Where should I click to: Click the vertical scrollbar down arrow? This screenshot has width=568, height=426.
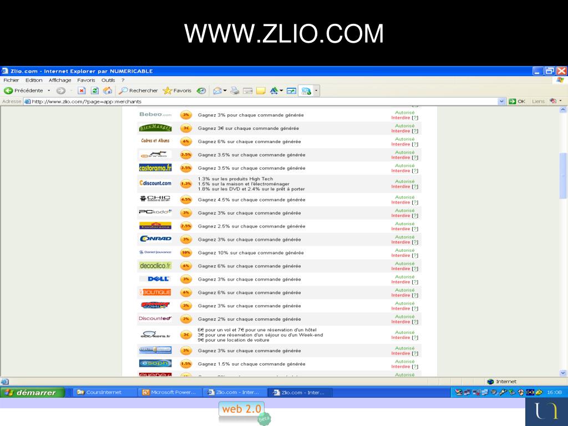563,373
